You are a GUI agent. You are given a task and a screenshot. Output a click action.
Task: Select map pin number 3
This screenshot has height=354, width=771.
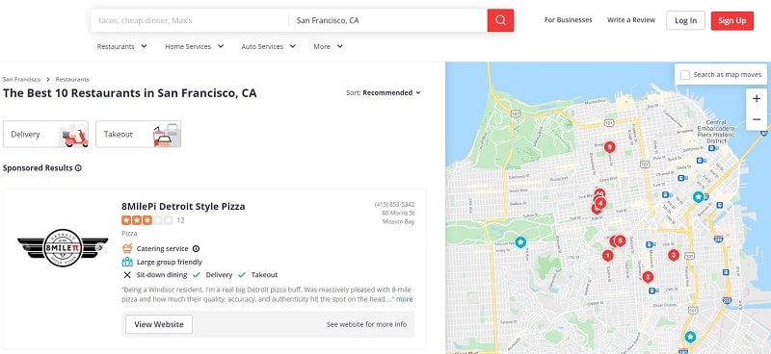click(x=673, y=255)
